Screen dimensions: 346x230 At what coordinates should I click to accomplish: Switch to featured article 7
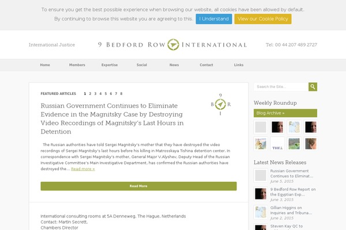116,94
